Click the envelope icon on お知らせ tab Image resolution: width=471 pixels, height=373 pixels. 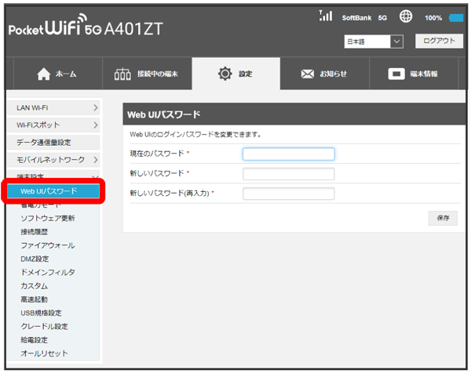pos(309,74)
